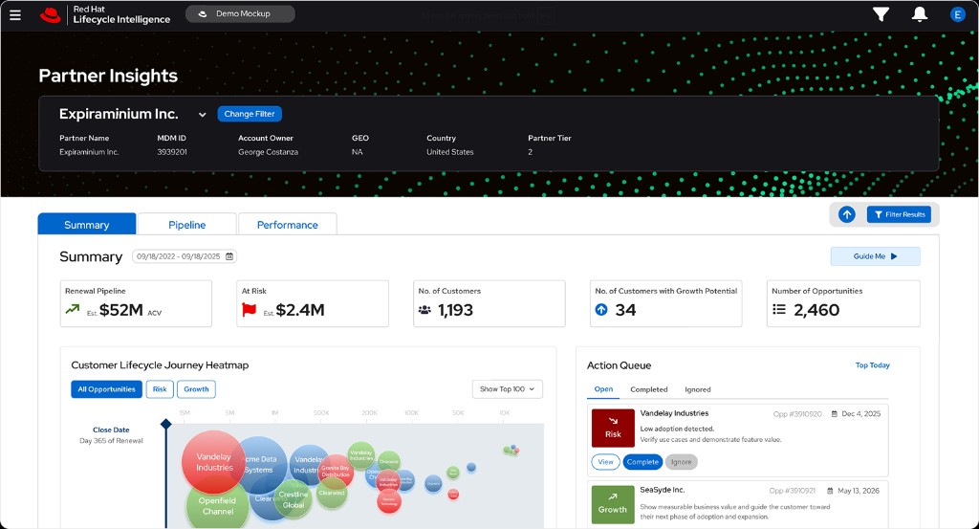Click the George Costanza account owner value
The image size is (979, 529).
[268, 152]
